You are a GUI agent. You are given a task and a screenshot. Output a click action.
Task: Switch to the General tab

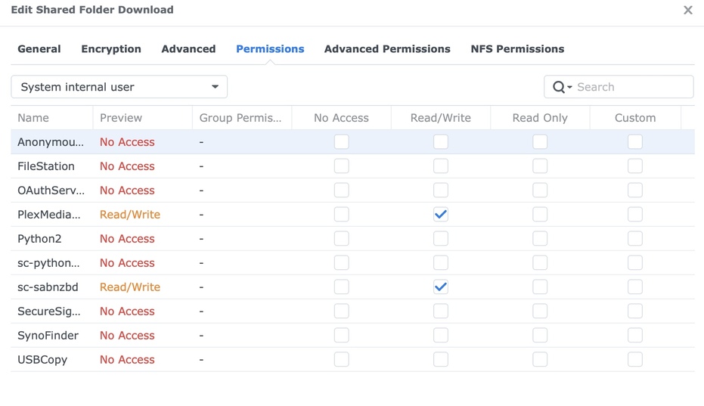(39, 49)
